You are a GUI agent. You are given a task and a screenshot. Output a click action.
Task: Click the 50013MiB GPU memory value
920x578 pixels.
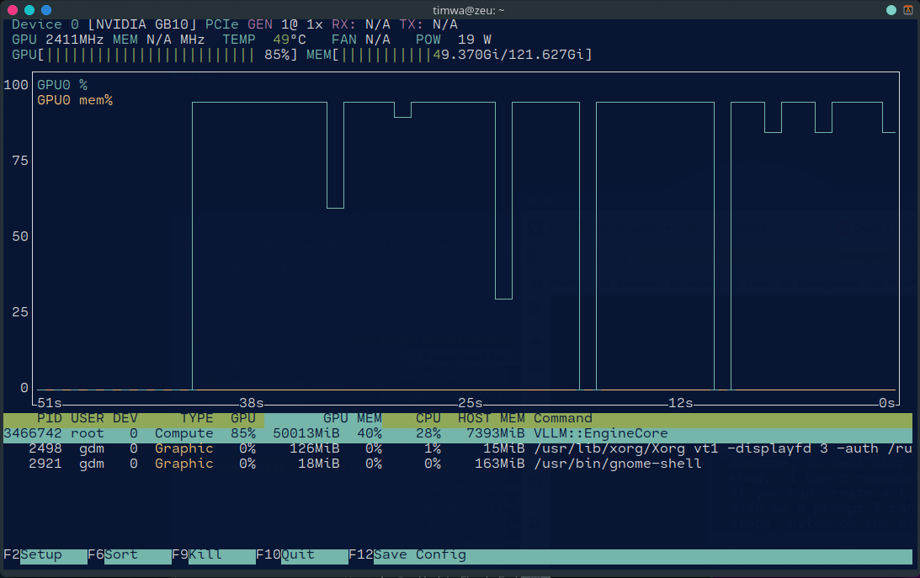click(x=306, y=434)
